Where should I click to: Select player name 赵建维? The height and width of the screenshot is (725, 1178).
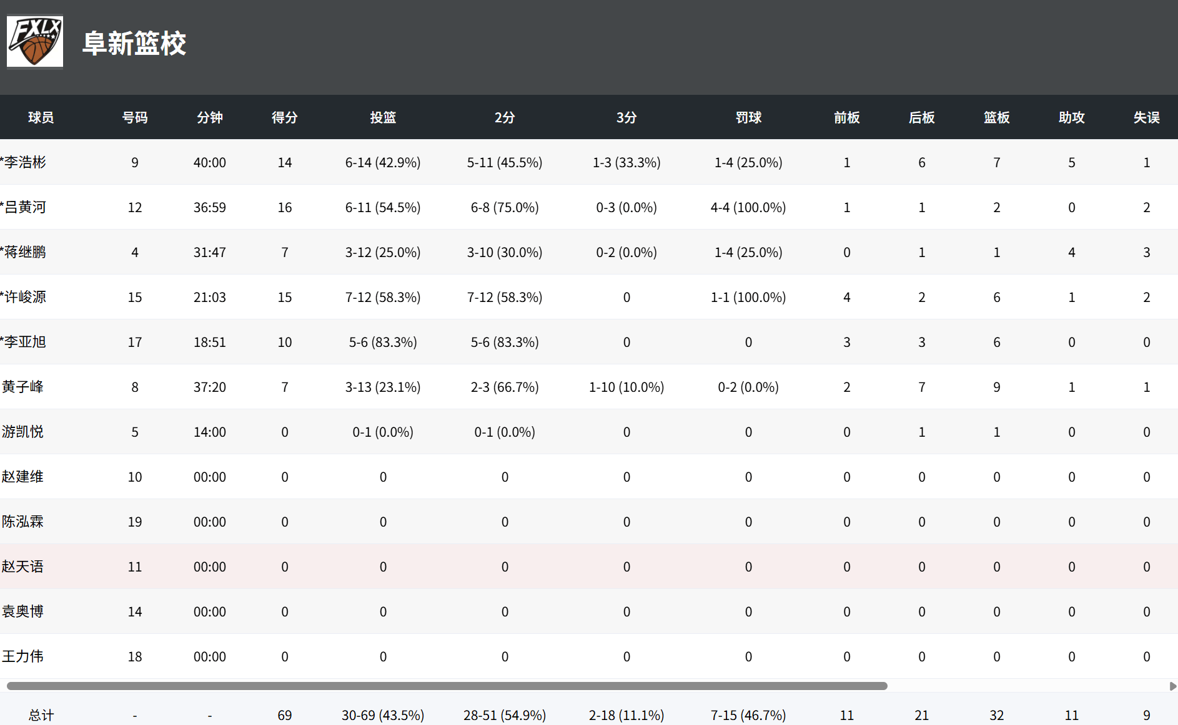coord(22,477)
